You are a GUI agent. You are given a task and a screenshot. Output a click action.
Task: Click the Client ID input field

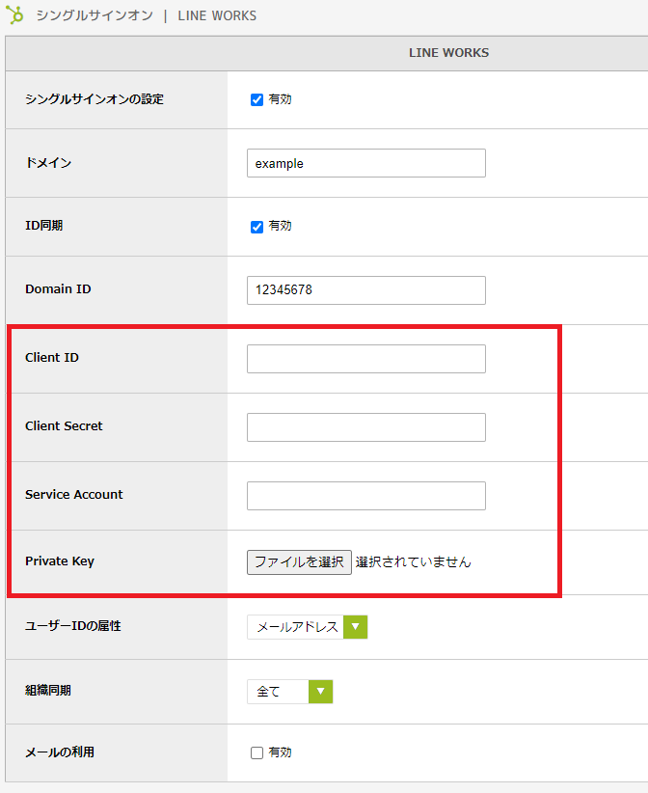click(366, 359)
